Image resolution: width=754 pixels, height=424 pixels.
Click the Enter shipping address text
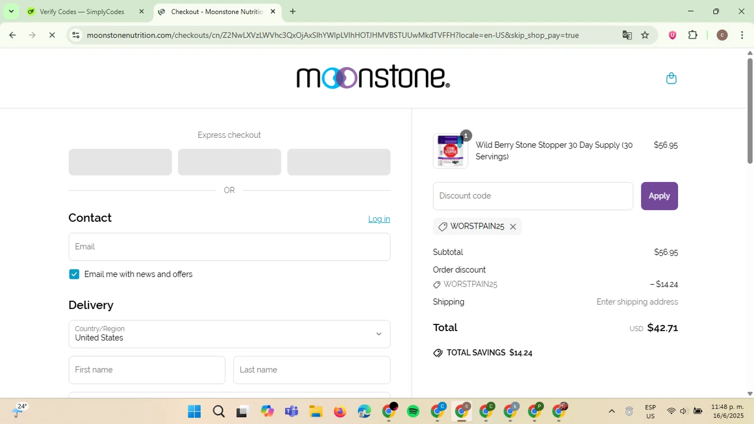point(637,302)
